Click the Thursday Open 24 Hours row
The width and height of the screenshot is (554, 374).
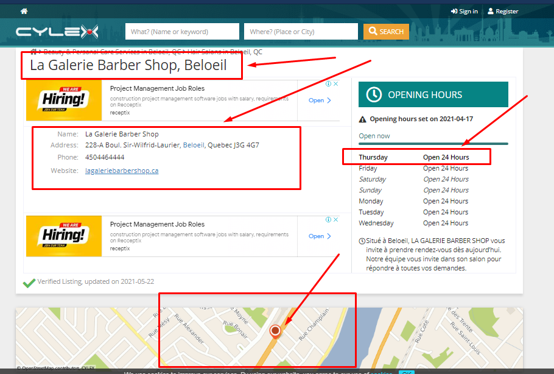pos(414,157)
